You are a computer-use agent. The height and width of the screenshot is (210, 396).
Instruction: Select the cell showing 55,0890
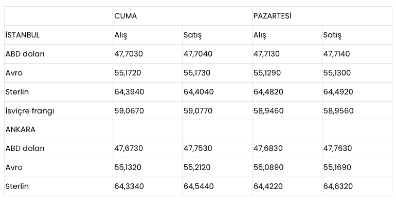(268, 167)
